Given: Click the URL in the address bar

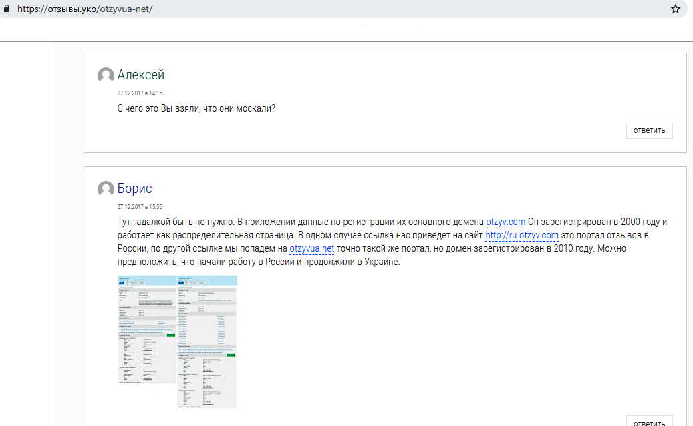Looking at the screenshot, I should click(x=90, y=10).
